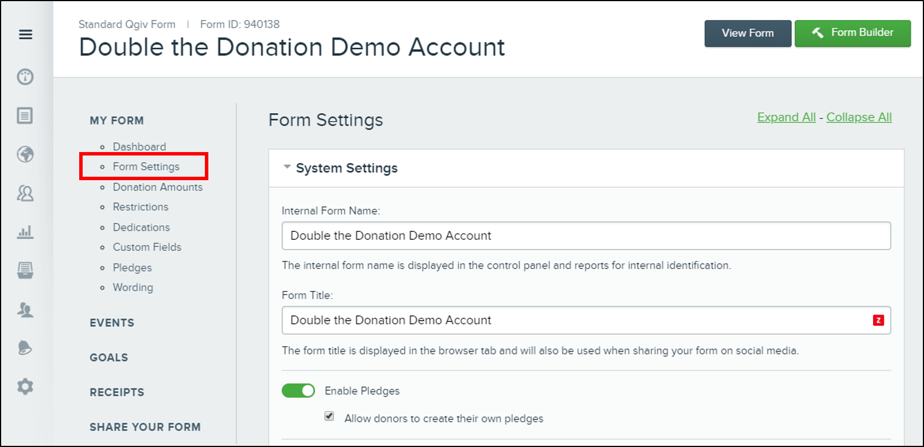Expand the GOALS menu section
This screenshot has width=924, height=447.
109,357
